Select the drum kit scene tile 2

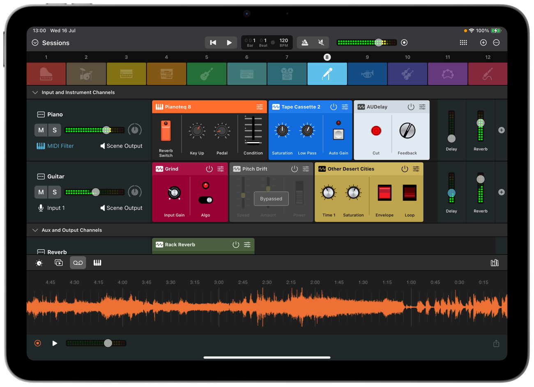click(x=86, y=74)
